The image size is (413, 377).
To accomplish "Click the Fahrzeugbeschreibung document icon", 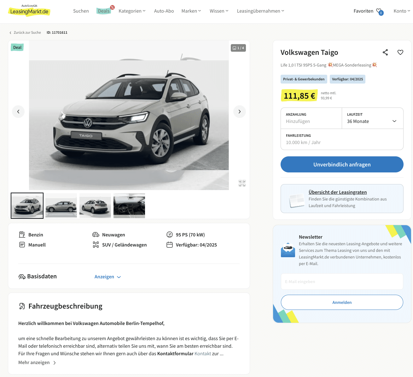I will click(x=22, y=306).
